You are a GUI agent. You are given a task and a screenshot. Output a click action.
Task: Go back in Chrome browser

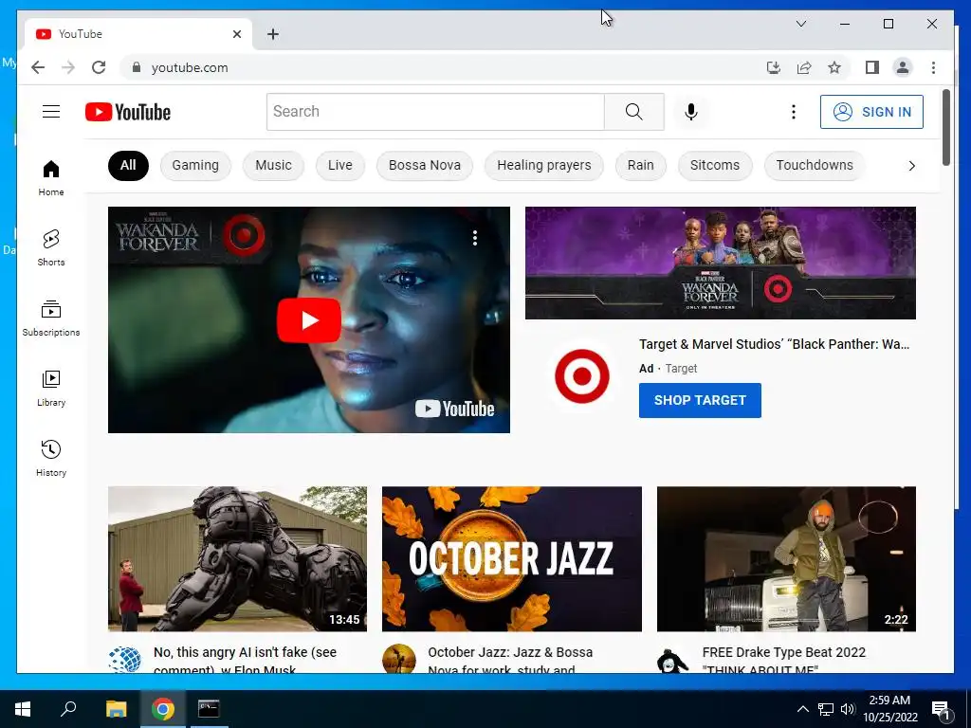38,67
